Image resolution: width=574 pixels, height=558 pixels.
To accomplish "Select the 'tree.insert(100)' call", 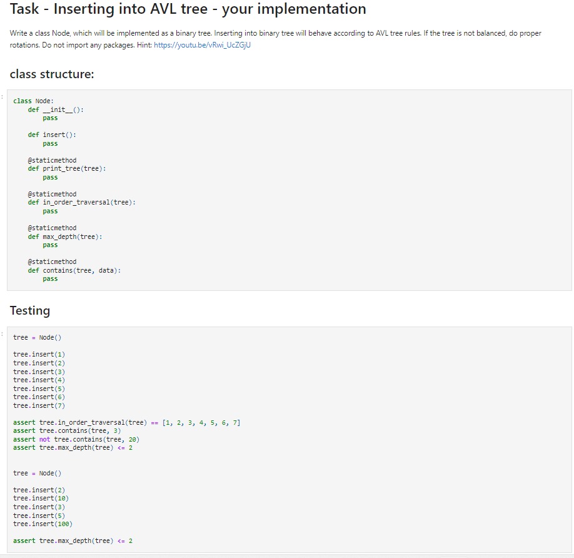I will [45, 524].
